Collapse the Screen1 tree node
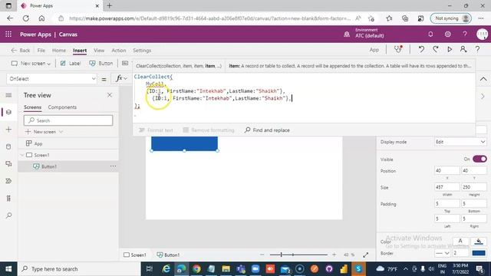491x276 pixels. (22, 155)
